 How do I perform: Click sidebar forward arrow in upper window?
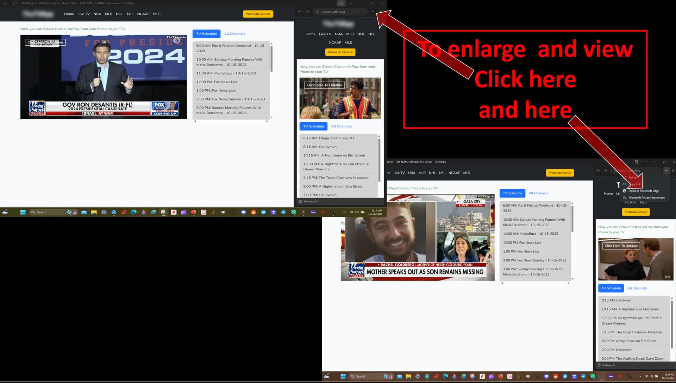click(307, 12)
